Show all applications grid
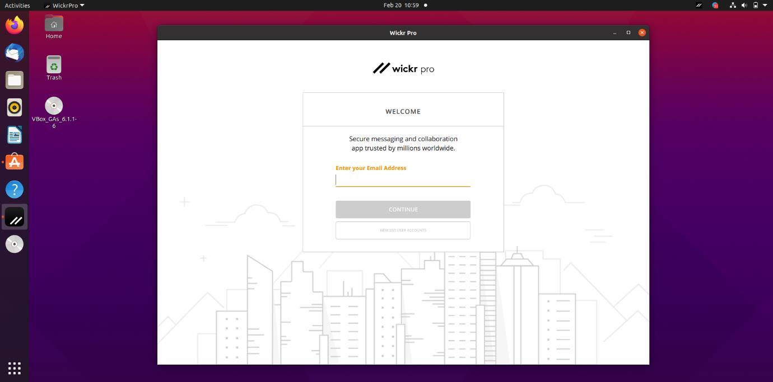The image size is (773, 382). [x=15, y=367]
